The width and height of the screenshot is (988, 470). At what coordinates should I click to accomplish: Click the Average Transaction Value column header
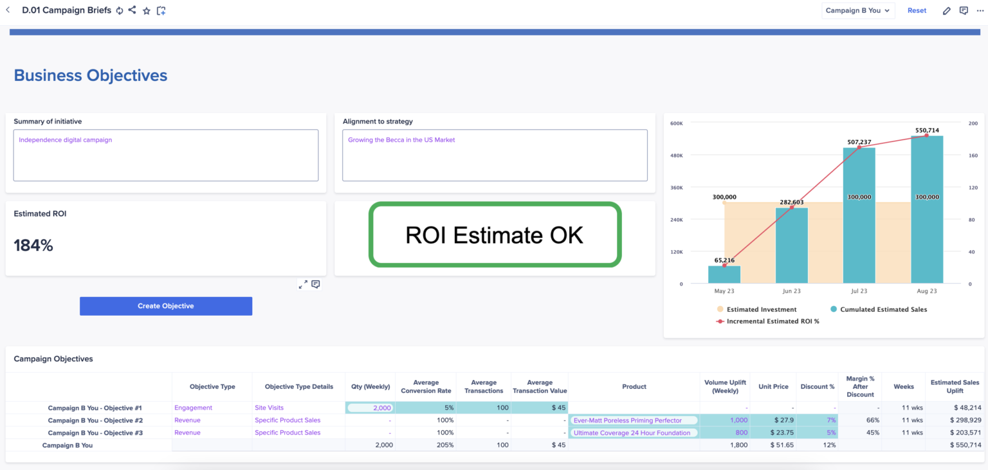pyautogui.click(x=540, y=386)
